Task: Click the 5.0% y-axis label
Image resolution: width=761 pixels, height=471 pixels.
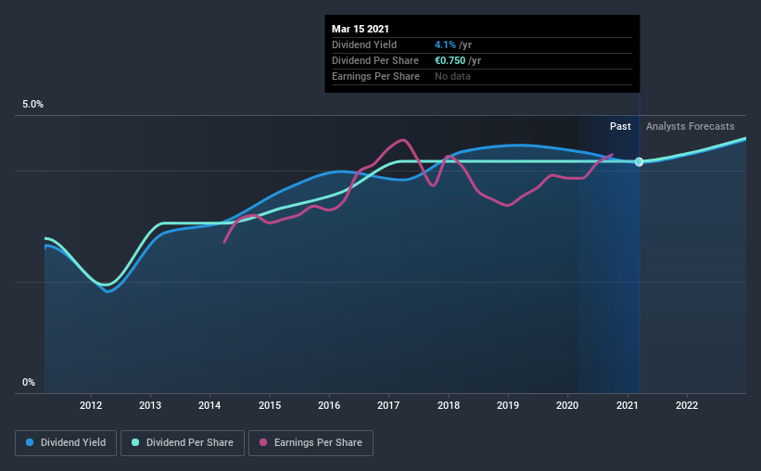Action: 32,105
